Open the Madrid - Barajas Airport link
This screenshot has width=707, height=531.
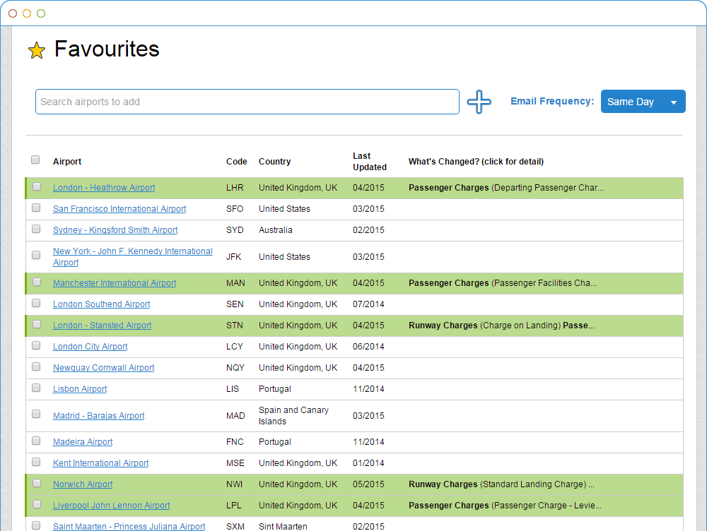(x=99, y=416)
